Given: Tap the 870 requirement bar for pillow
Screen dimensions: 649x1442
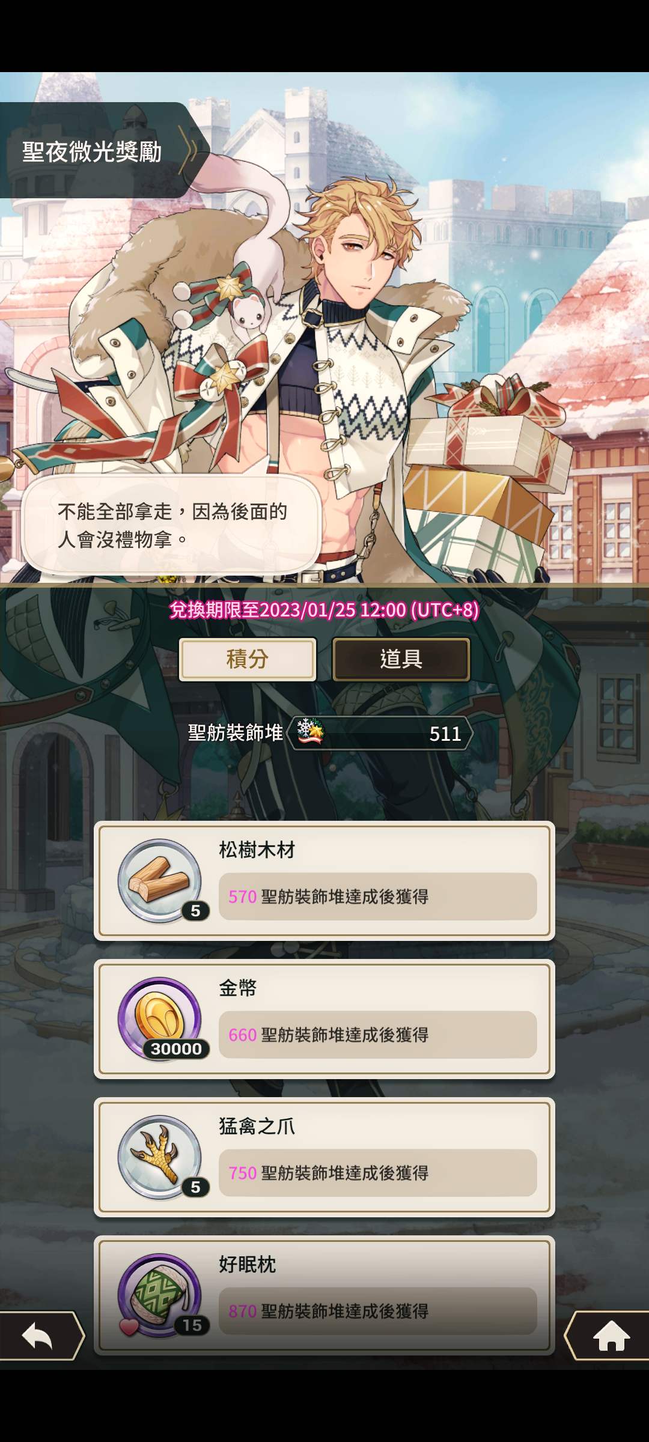Looking at the screenshot, I should pyautogui.click(x=377, y=1311).
